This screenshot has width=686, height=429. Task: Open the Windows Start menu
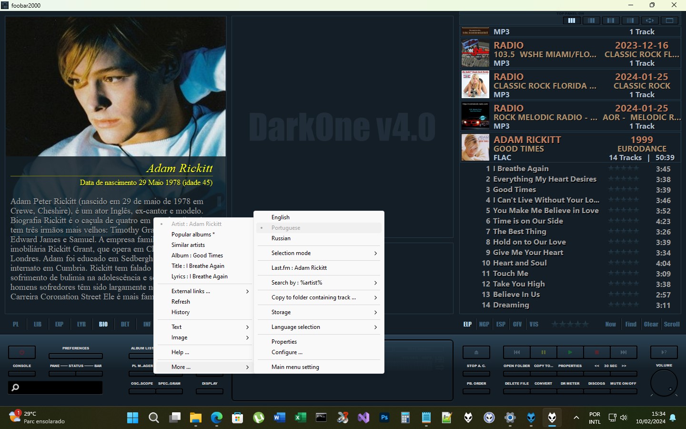point(132,418)
